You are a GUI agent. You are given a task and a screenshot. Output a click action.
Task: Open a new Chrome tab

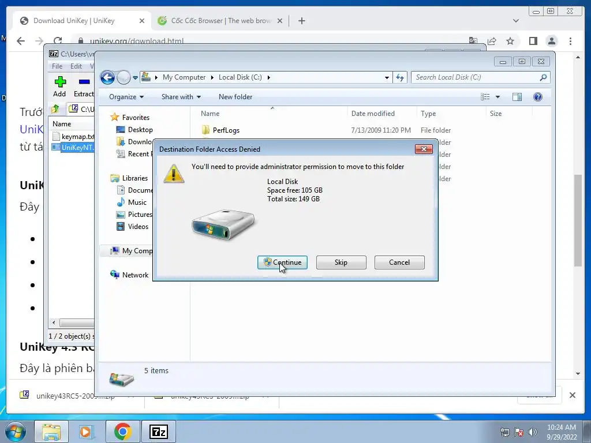point(301,21)
